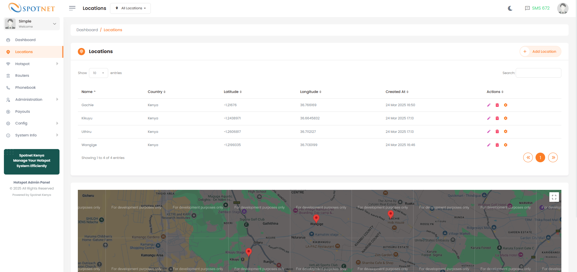Image resolution: width=577 pixels, height=272 pixels.
Task: Click the trash icon for Wangige
Action: pos(497,145)
